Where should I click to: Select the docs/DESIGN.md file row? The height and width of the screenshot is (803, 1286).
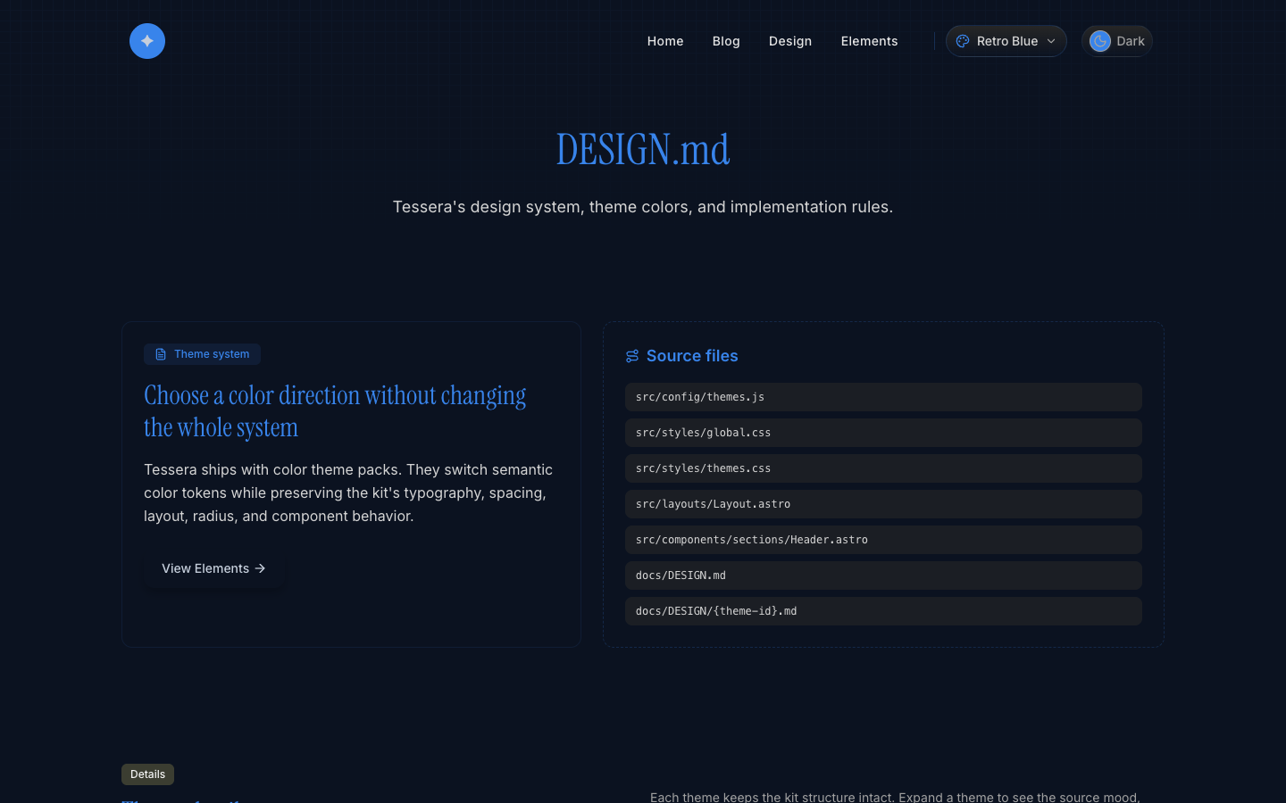(883, 575)
